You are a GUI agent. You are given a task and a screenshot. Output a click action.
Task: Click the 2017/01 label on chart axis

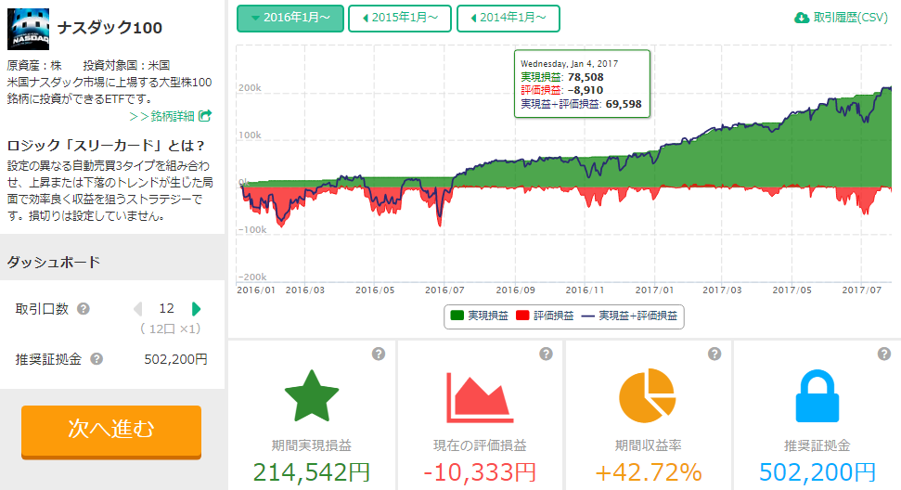point(654,290)
